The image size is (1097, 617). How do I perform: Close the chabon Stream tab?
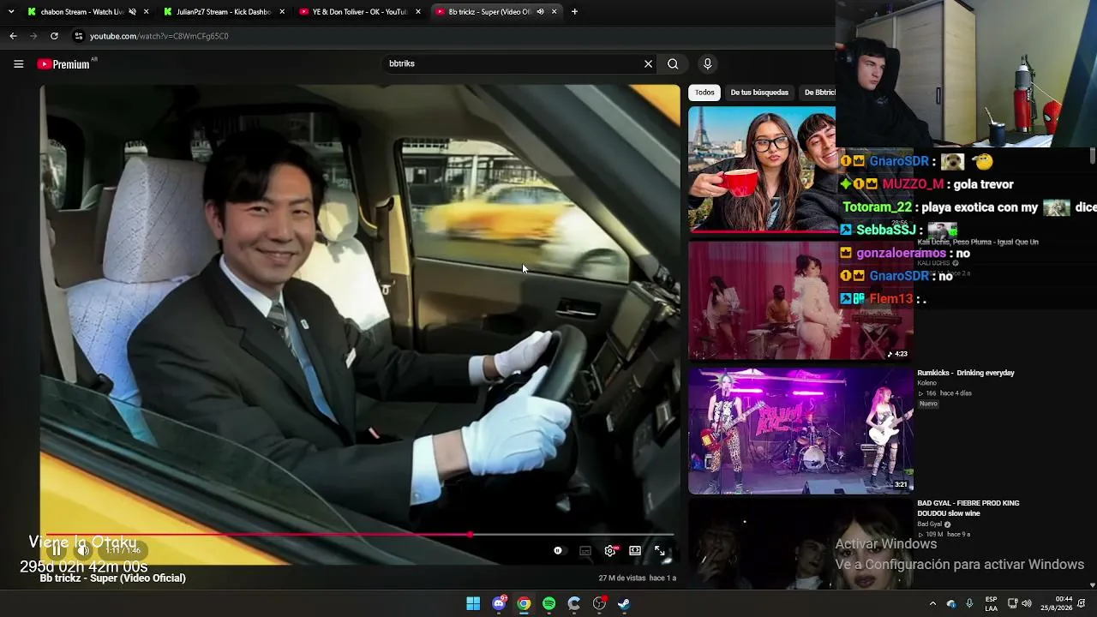pos(147,12)
